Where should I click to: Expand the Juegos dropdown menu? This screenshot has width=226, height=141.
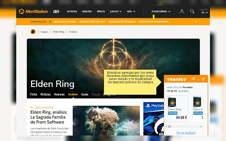click(116, 11)
